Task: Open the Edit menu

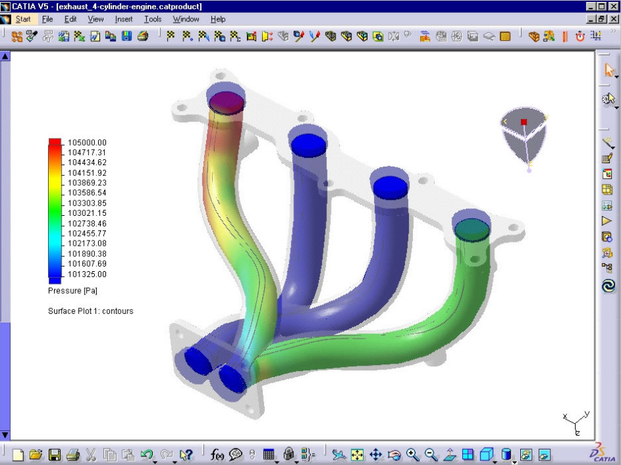Action: coord(70,19)
